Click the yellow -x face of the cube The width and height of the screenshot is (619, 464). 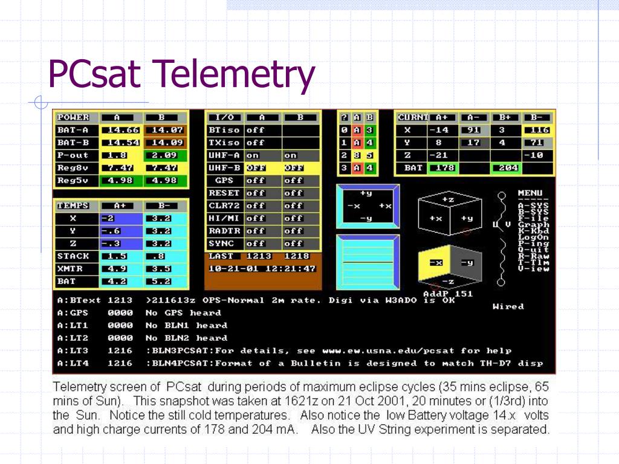point(434,262)
